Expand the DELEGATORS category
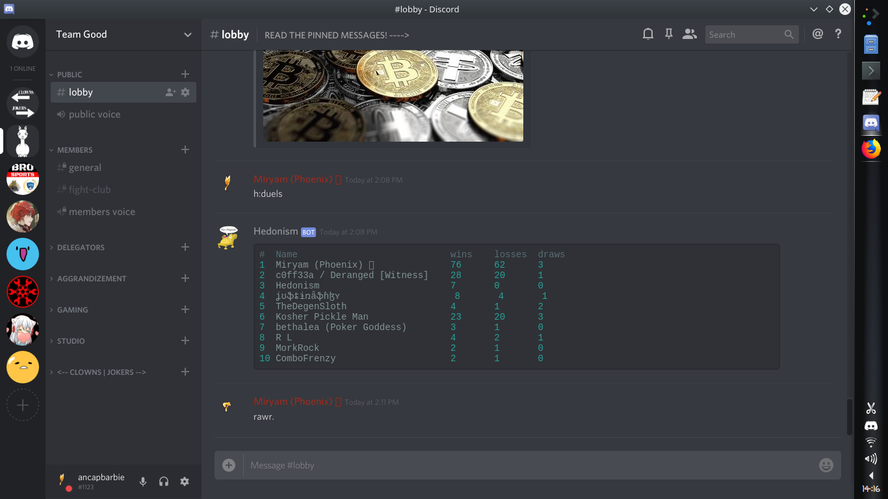888x499 pixels. tap(81, 248)
